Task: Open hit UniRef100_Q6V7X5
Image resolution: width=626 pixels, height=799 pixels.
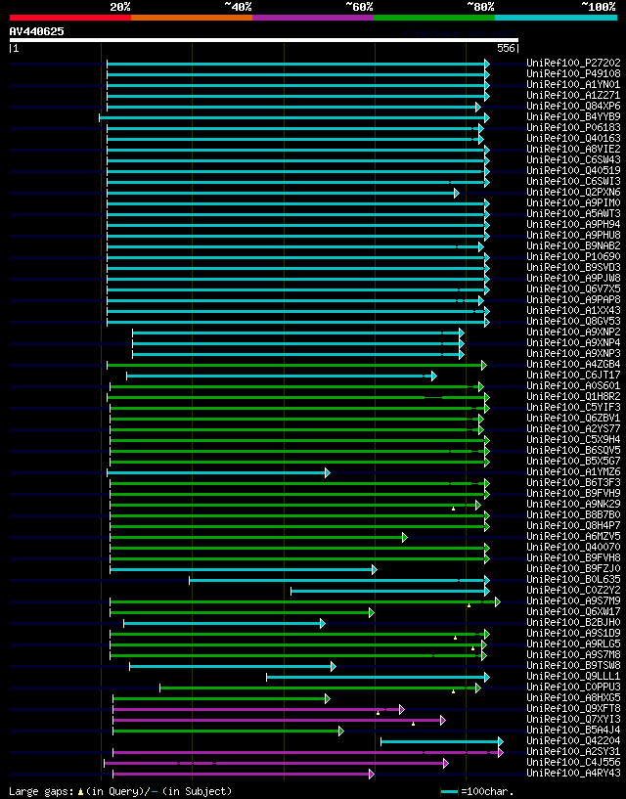Action: click(x=573, y=289)
